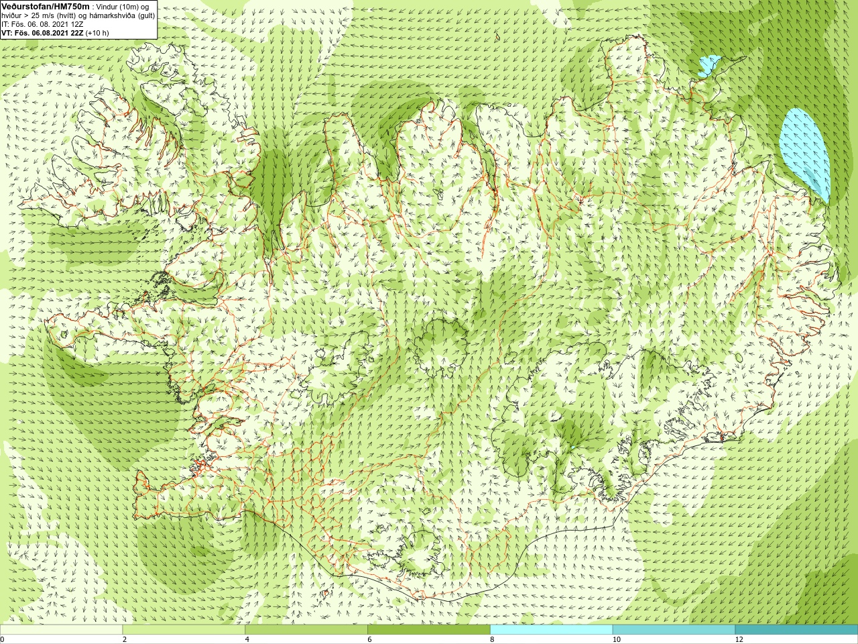Click the legend label 8
858x644 pixels.
pyautogui.click(x=493, y=639)
